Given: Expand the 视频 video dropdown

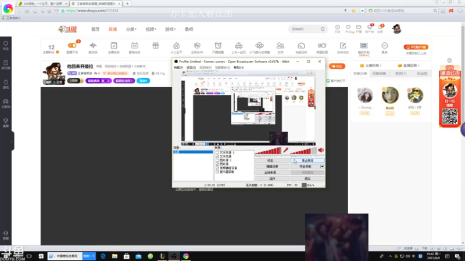Looking at the screenshot, I should point(151,30).
